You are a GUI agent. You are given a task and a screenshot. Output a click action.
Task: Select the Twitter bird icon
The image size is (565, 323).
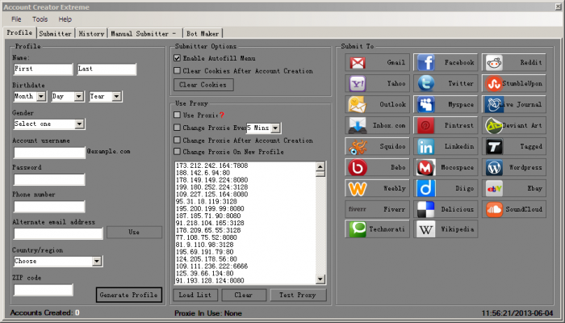click(426, 84)
